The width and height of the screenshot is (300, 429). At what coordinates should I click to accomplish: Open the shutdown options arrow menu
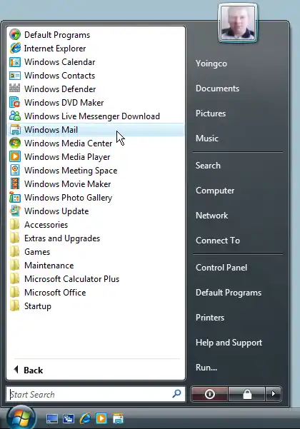click(273, 394)
